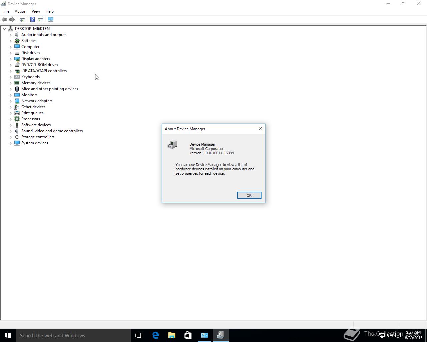The height and width of the screenshot is (342, 427).
Task: Click the Search the web and Windows box
Action: 73,335
